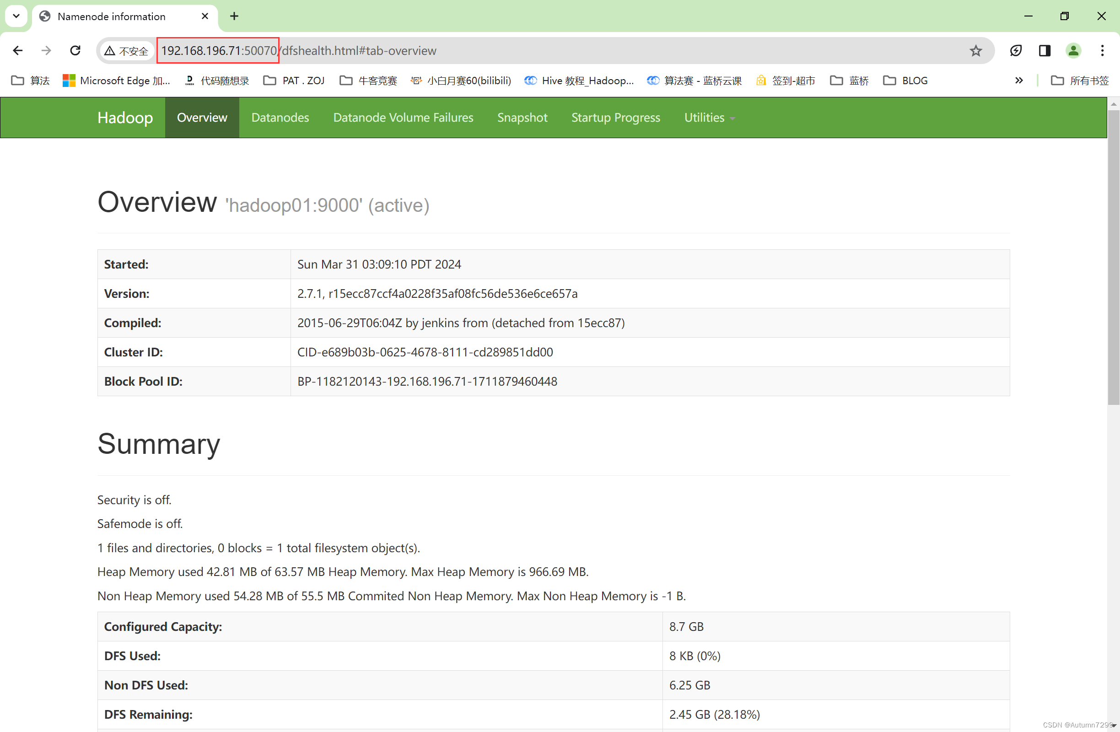Show more bookmarks with double chevron

click(x=1019, y=81)
